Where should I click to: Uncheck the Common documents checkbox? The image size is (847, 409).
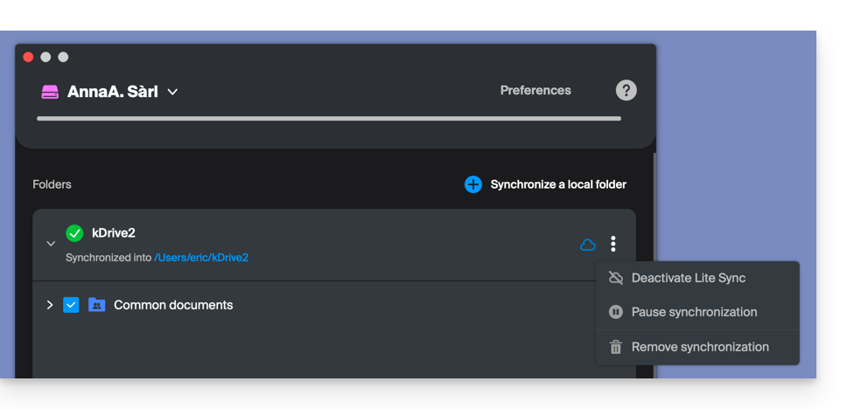pos(71,305)
